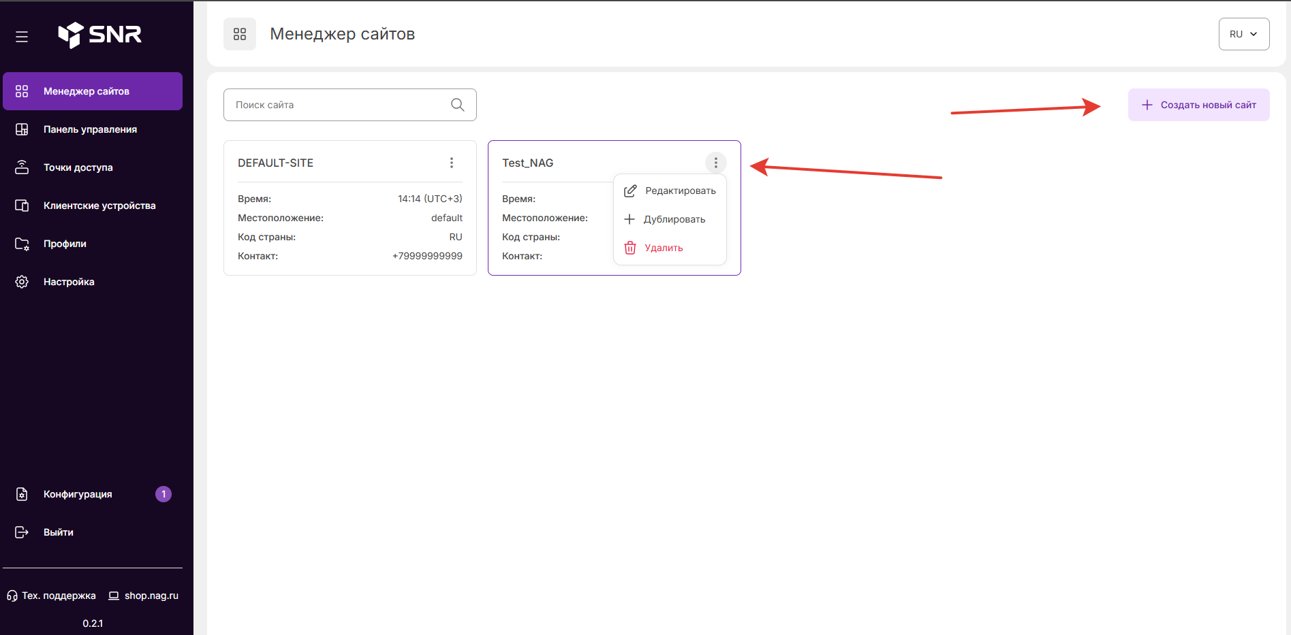Image resolution: width=1291 pixels, height=635 pixels.
Task: Click the Менеджер сайтов page heading
Action: (x=343, y=34)
